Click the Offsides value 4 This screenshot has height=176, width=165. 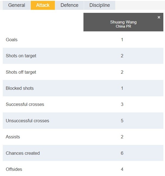(122, 169)
